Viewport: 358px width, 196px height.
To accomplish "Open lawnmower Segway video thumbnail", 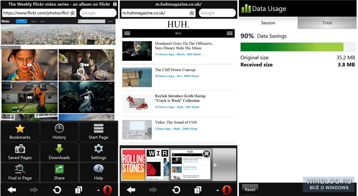I will point(29,97).
